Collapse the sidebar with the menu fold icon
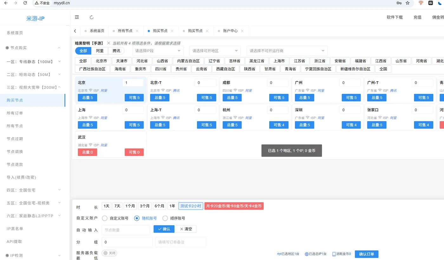The image size is (444, 260). tap(77, 17)
